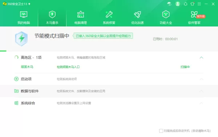Switch to the 木马查杀 tab

(x=52, y=18)
